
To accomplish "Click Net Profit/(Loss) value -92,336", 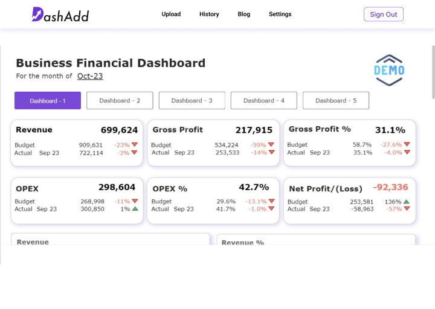I will pos(391,187).
